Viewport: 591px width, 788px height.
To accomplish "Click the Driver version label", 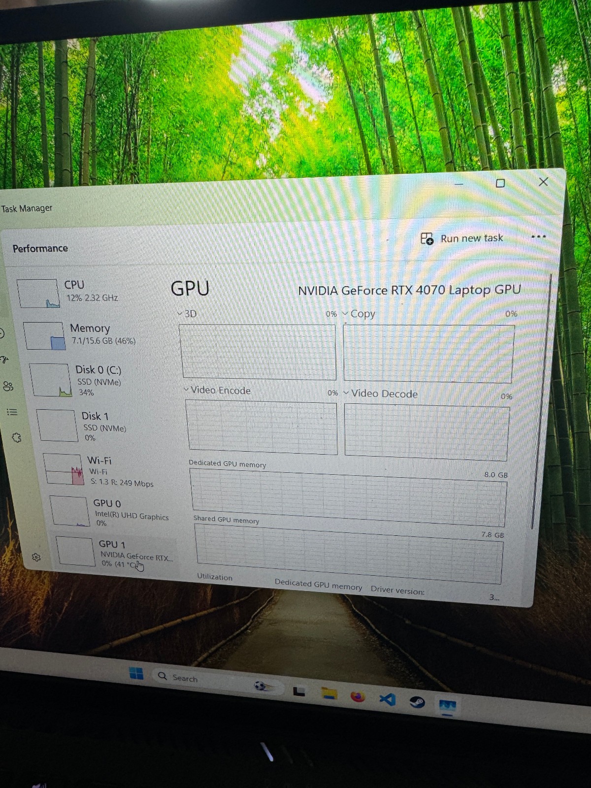I will 397,590.
